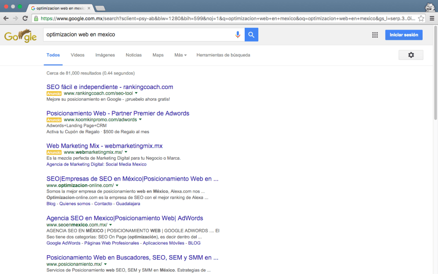Click the browser forward arrow

coord(16,18)
